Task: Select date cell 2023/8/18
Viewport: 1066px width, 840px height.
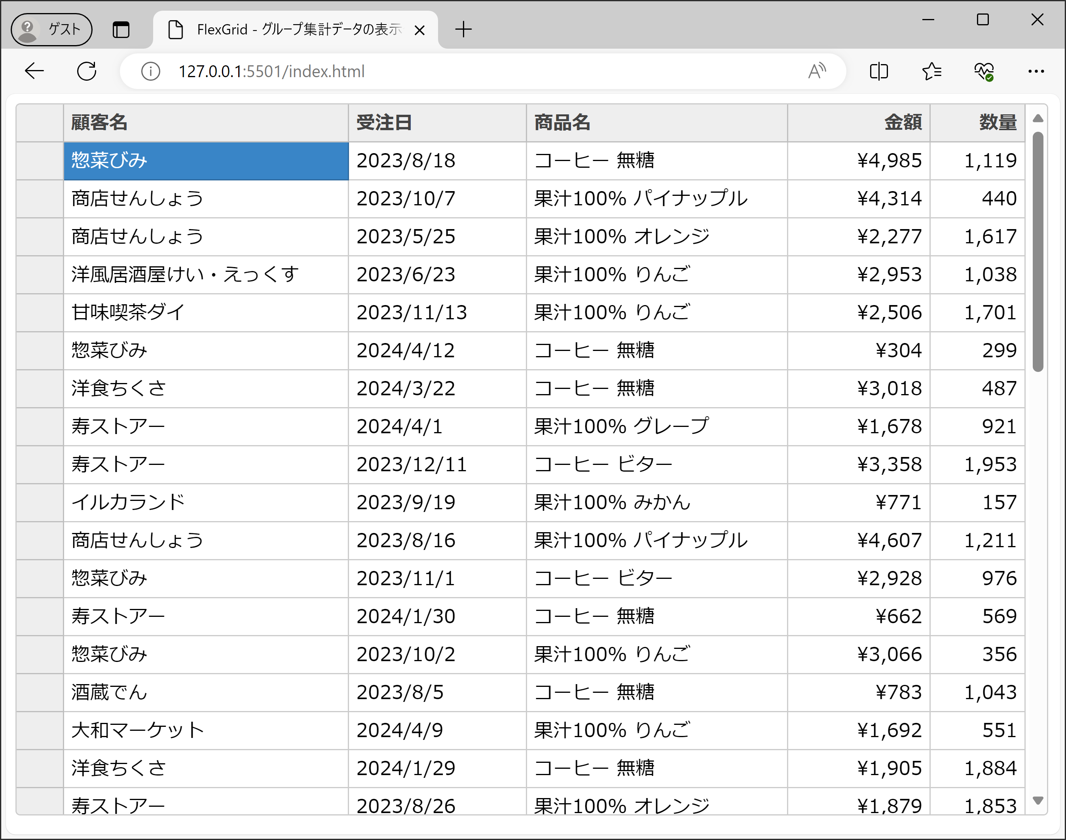Action: tap(437, 161)
